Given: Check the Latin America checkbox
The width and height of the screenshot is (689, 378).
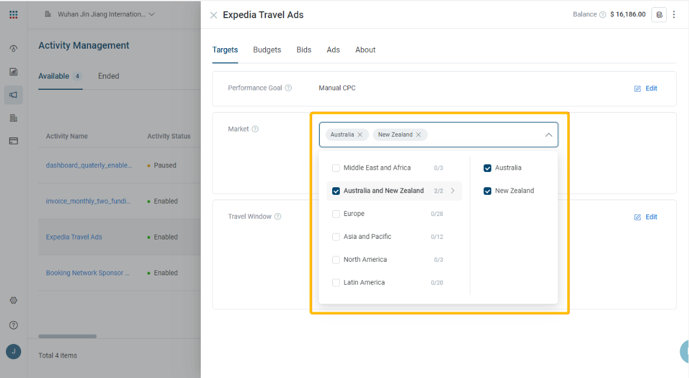Looking at the screenshot, I should click(x=336, y=282).
